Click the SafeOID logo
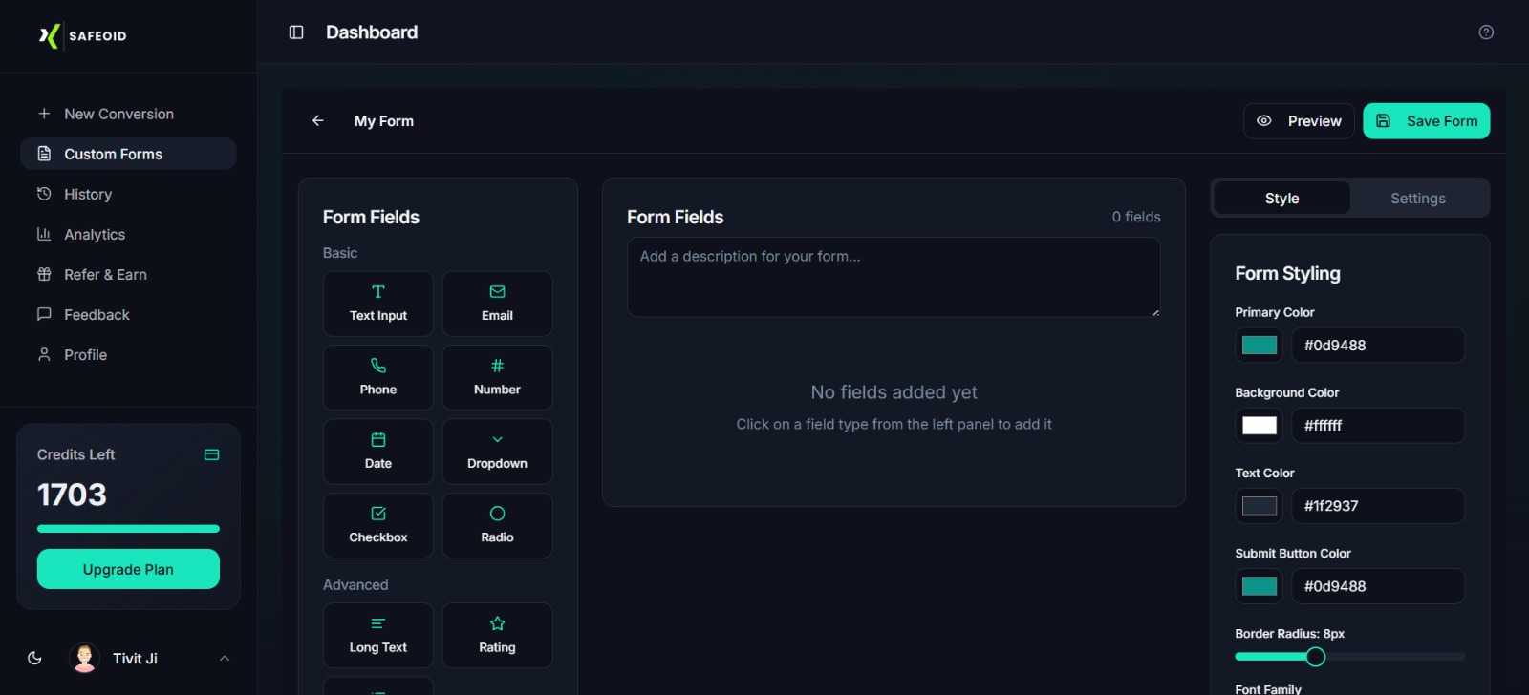1529x695 pixels. pos(83,36)
